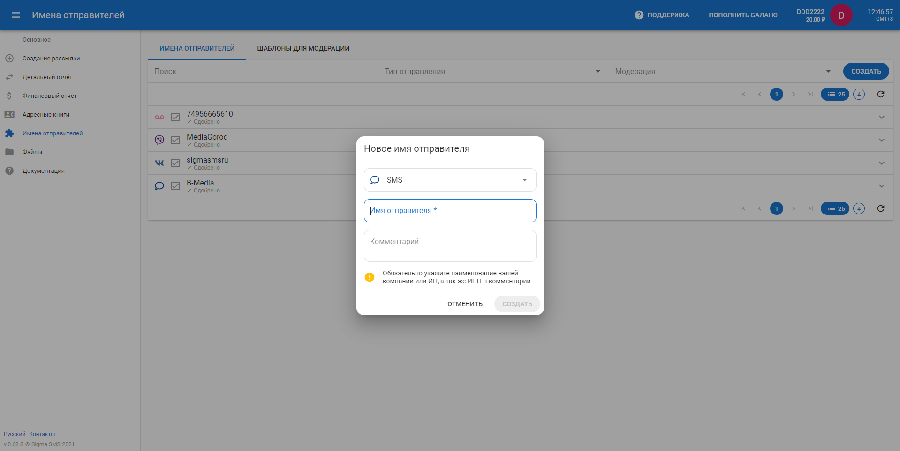The image size is (900, 451).
Task: Open Адресные книги in sidebar
Action: (x=46, y=115)
